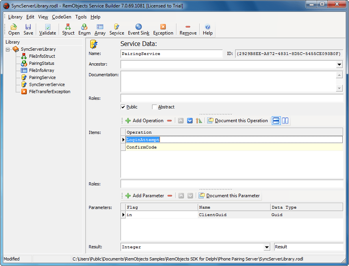The width and height of the screenshot is (349, 266).
Task: Select the PairingStatus enum in the tree
Action: (x=42, y=63)
